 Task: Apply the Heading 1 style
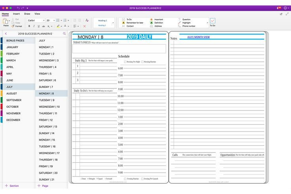[103, 21]
